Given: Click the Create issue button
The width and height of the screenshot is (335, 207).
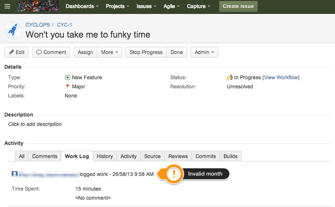Looking at the screenshot, I should [x=238, y=7].
